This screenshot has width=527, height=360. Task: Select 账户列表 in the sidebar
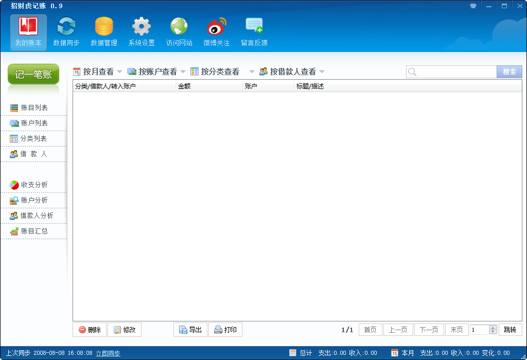tap(33, 123)
